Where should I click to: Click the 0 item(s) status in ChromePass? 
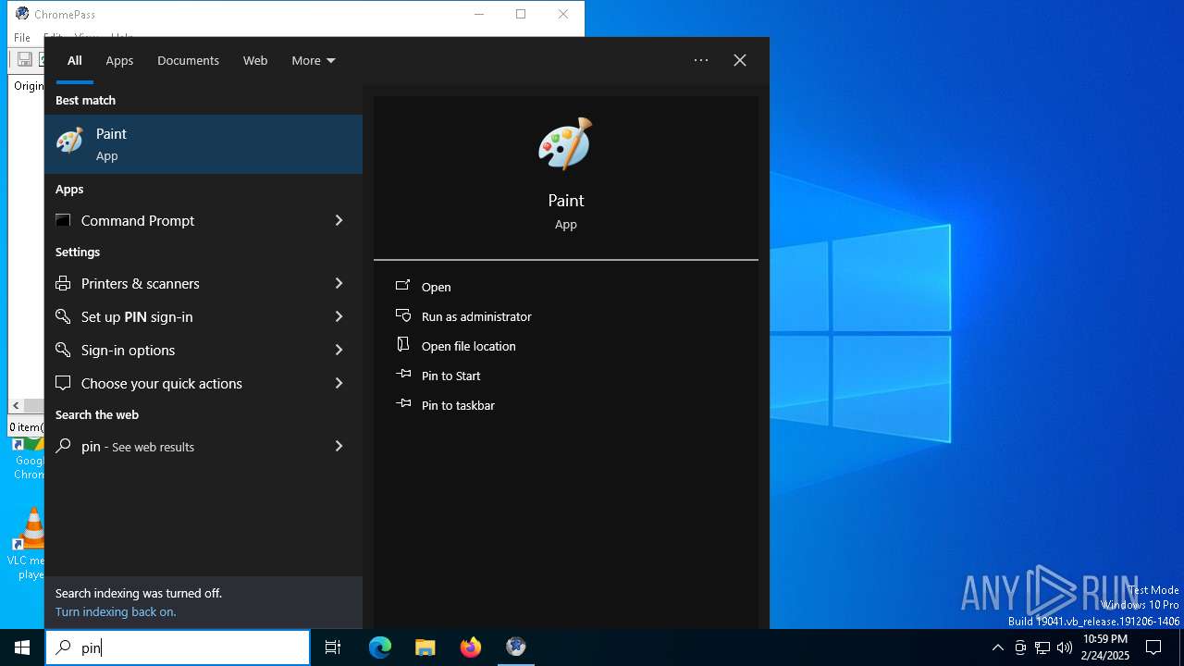(26, 426)
